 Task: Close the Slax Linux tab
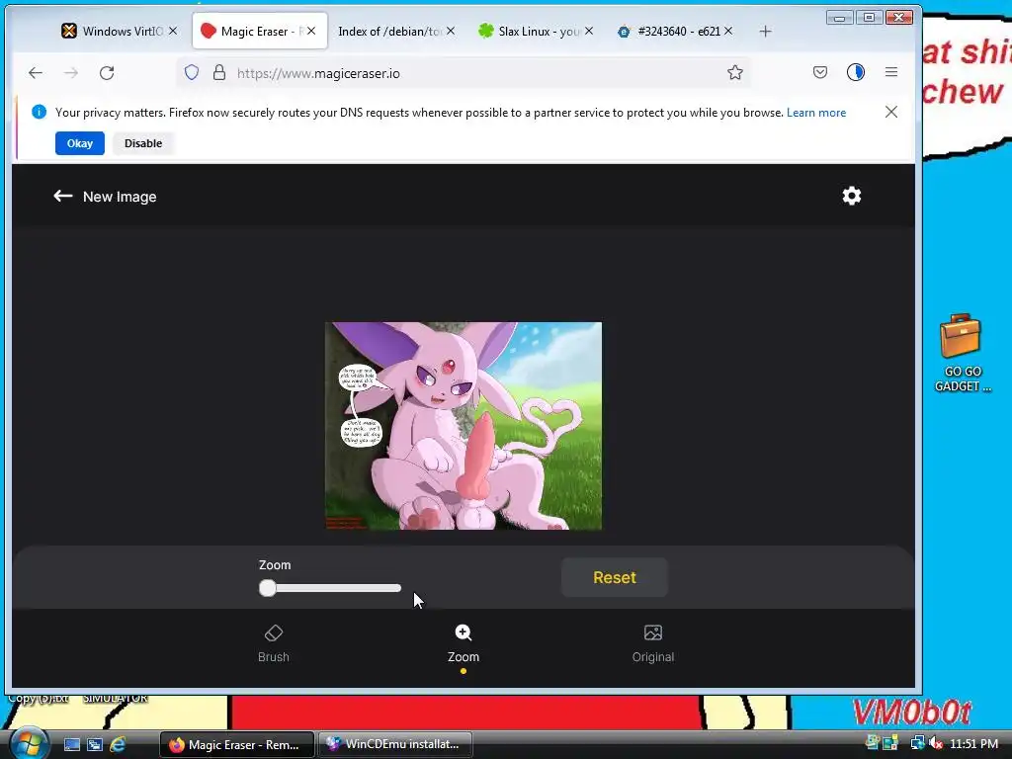589,31
